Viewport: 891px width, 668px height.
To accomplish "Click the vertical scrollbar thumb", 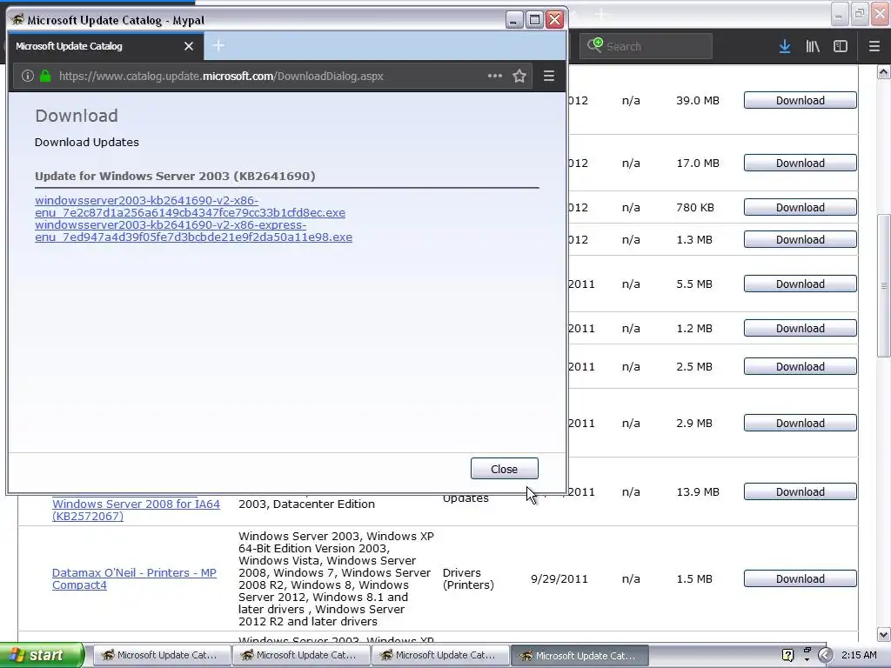I will 883,285.
